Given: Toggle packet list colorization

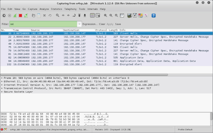Looking at the screenshot, I should pos(92,16).
